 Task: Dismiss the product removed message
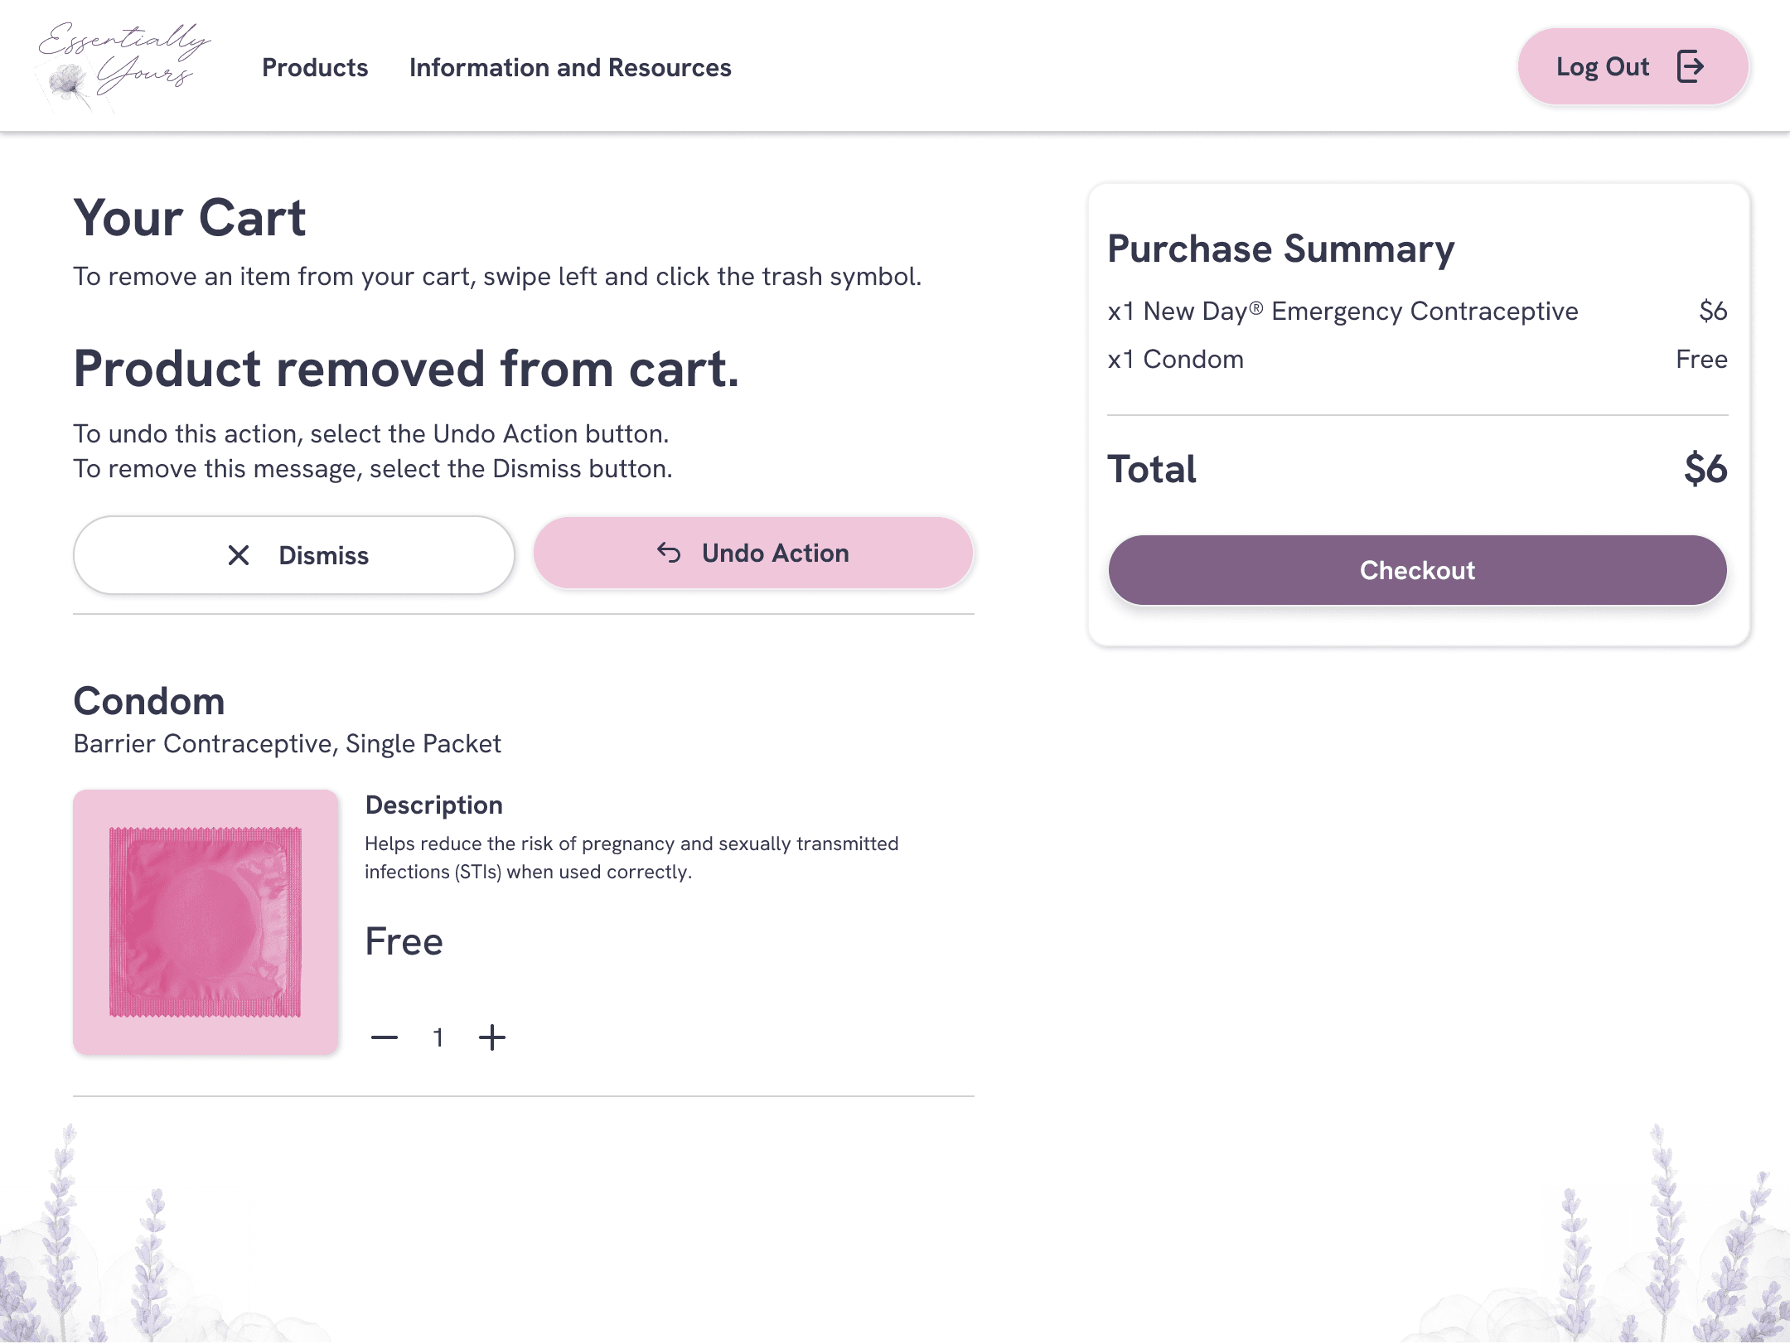[x=294, y=555]
